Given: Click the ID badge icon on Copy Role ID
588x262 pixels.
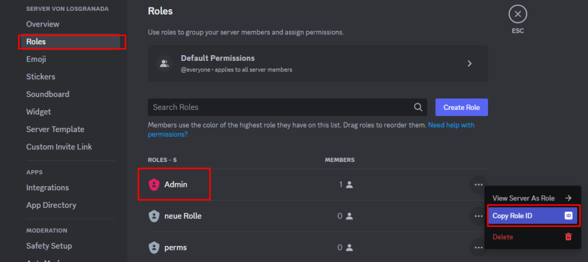Looking at the screenshot, I should coord(568,215).
